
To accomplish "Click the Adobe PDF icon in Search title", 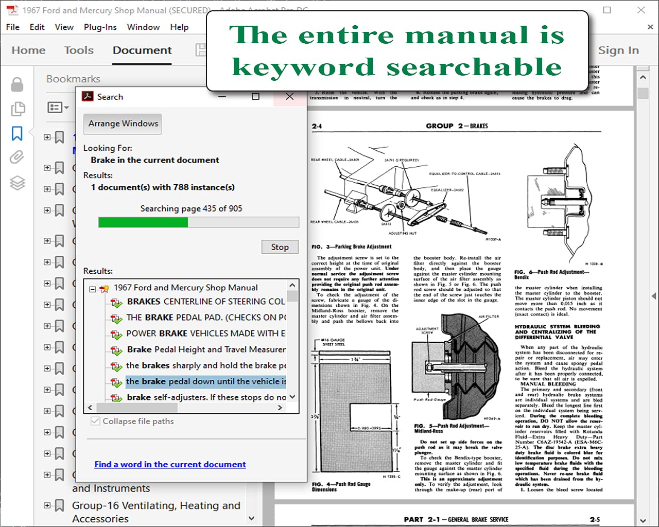I will (x=88, y=96).
